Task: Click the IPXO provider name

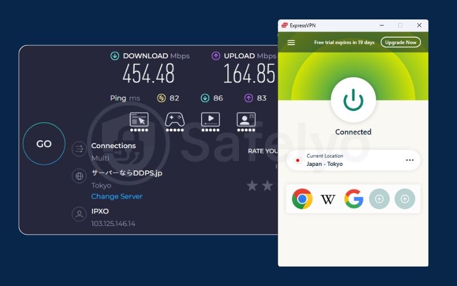Action: (x=100, y=211)
